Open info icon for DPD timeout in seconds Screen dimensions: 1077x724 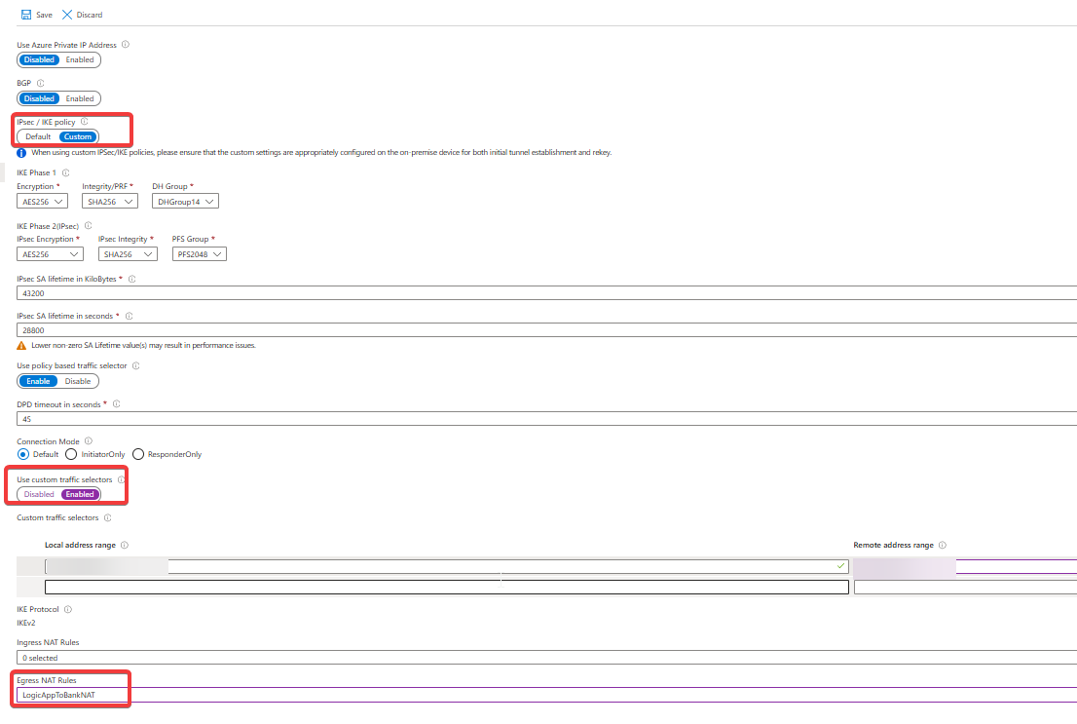pos(117,404)
